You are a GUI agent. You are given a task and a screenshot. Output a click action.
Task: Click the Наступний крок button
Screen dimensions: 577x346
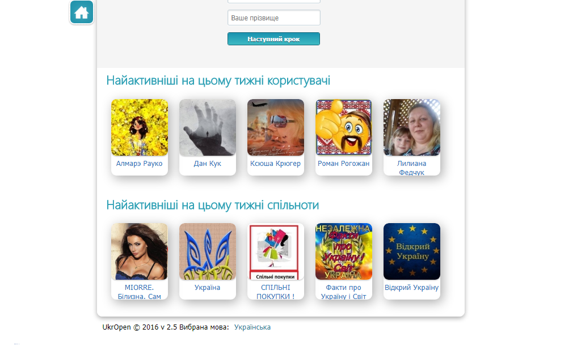click(x=274, y=39)
